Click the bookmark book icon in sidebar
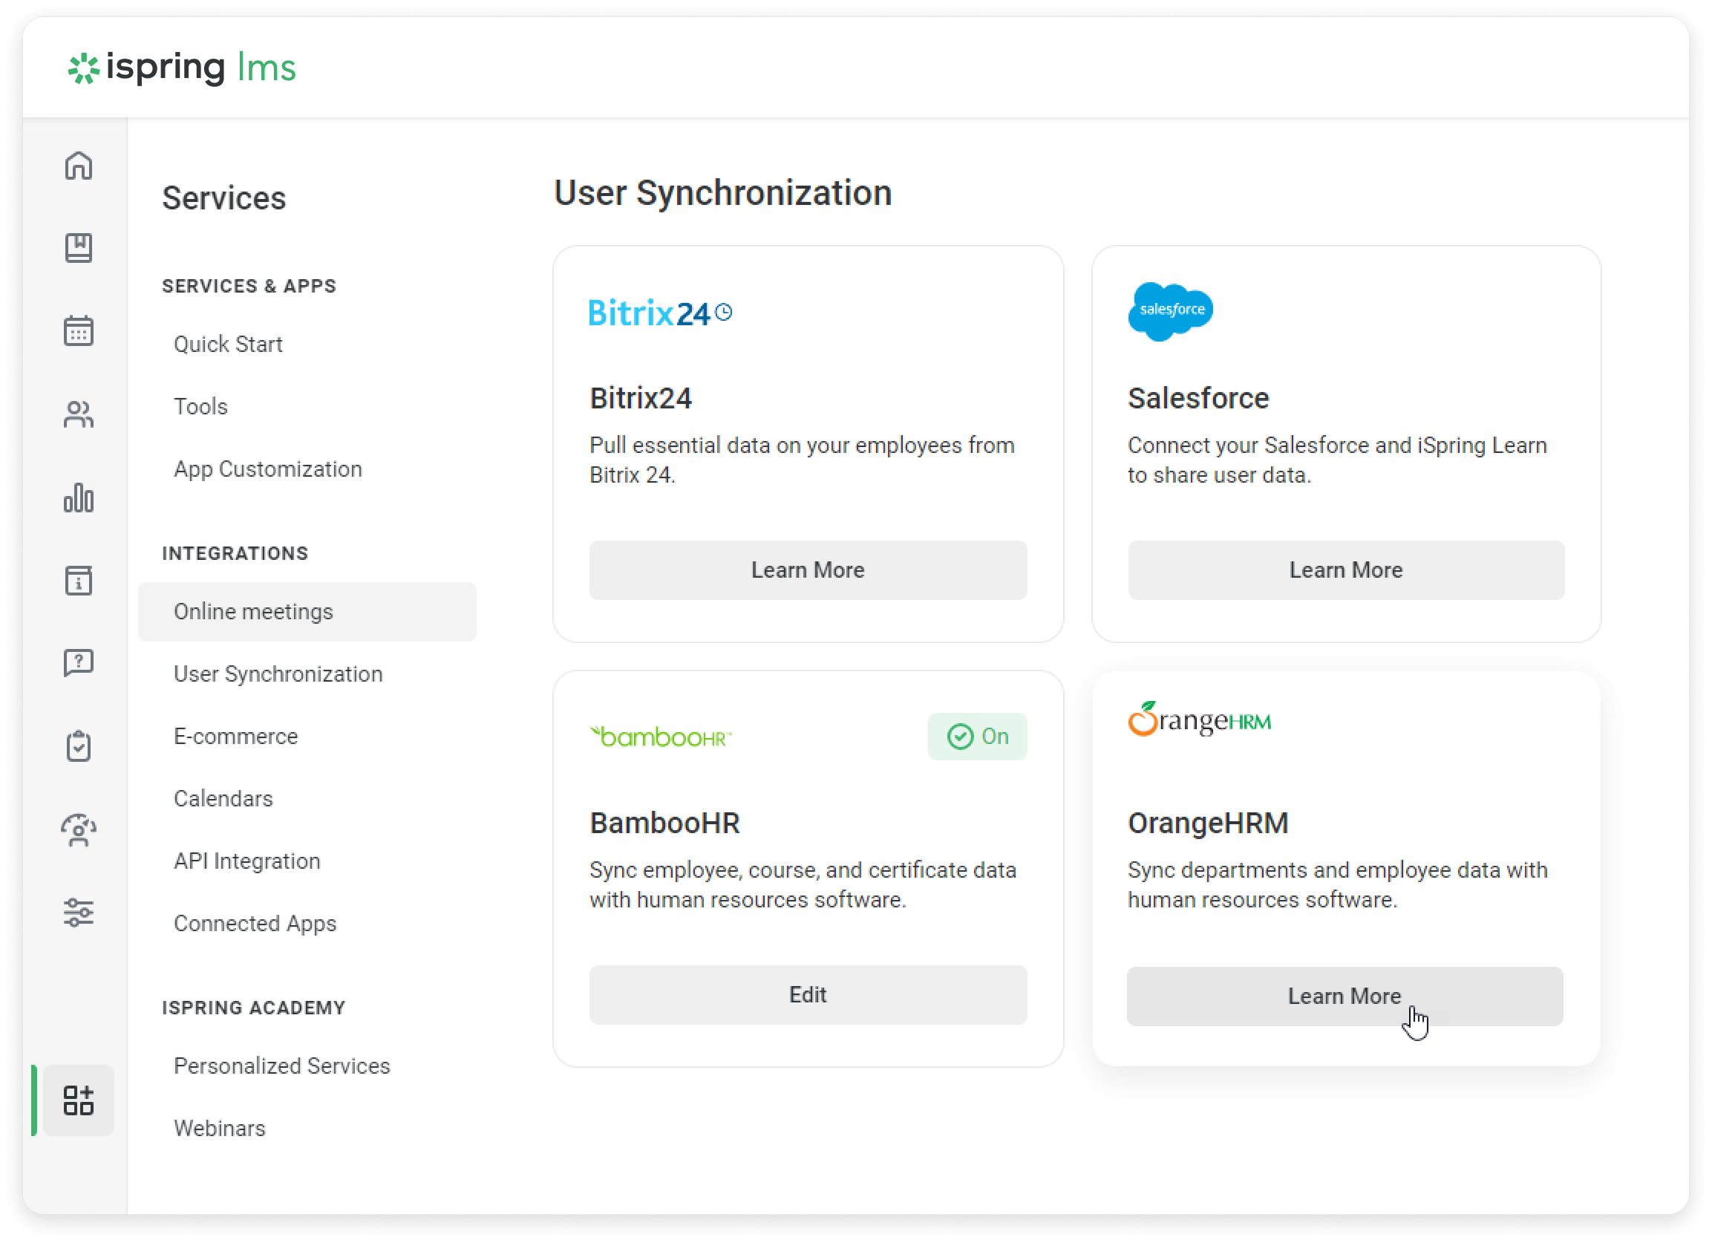Viewport: 1712px width, 1243px height. 79,248
